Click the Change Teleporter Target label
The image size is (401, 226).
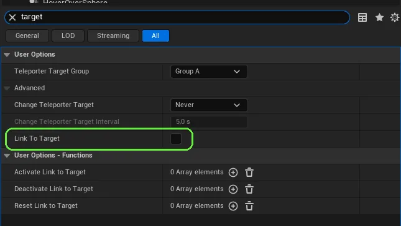pos(54,105)
